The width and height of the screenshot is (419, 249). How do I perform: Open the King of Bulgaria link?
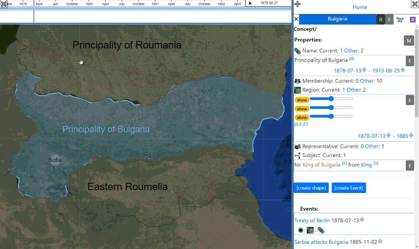tap(322, 165)
